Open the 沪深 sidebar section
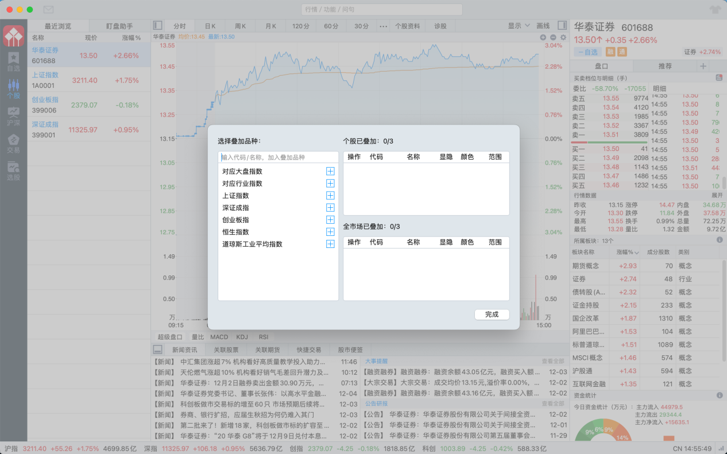Screen dimensions: 727x454 point(13,117)
